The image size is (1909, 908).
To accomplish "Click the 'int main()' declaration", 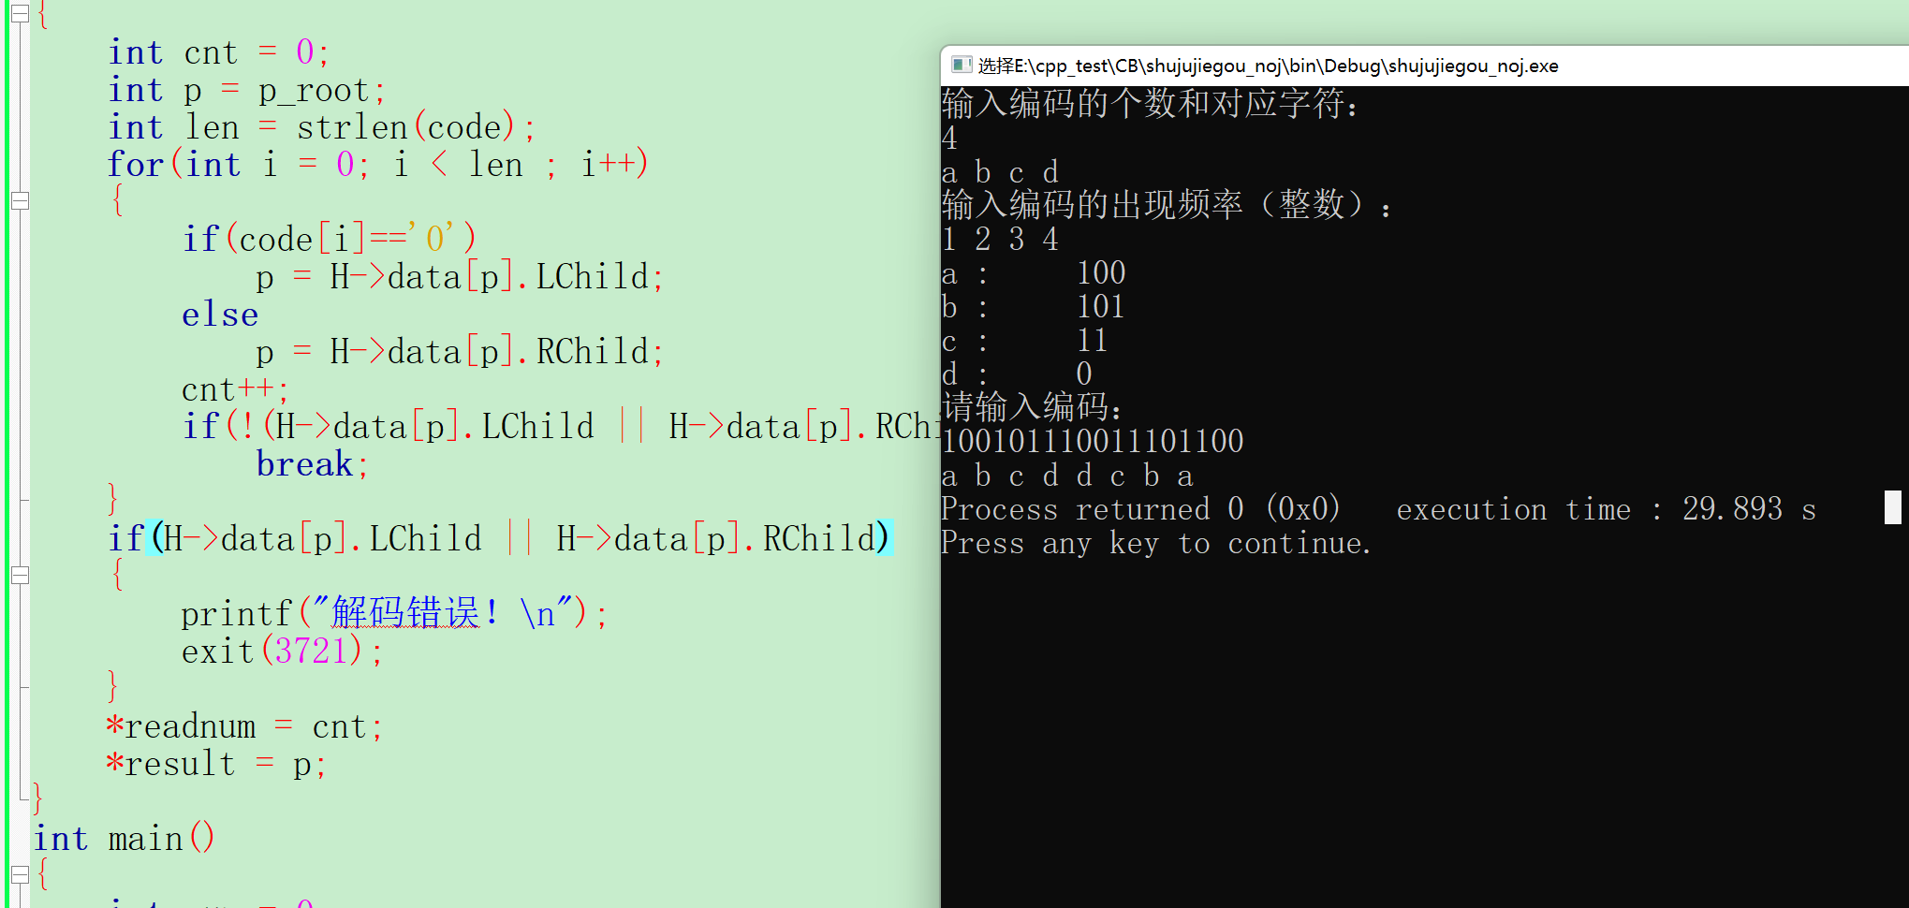I will click(x=125, y=839).
